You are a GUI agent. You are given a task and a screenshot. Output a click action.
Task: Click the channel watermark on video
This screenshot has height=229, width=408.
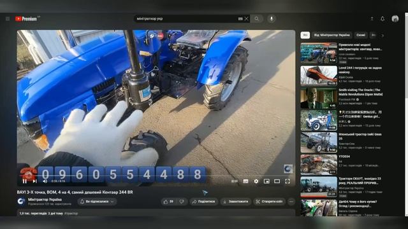pyautogui.click(x=288, y=169)
